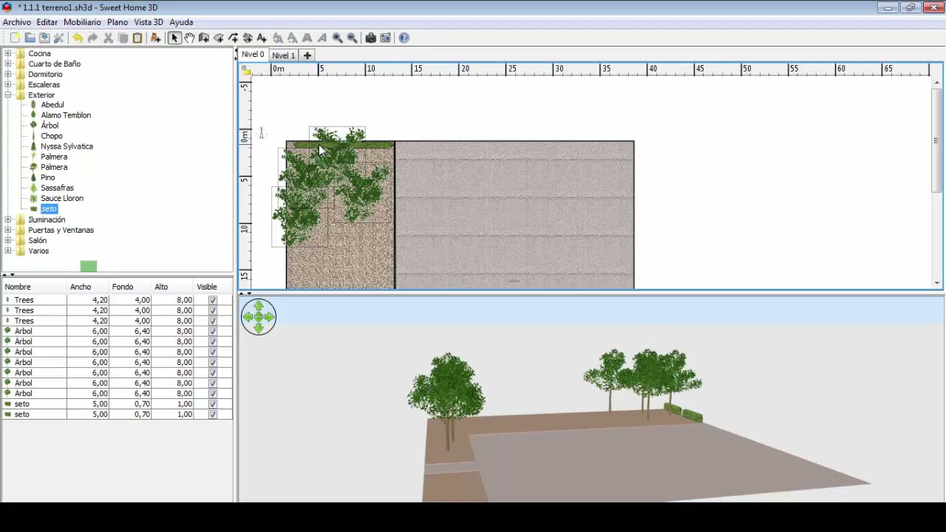Select Sauce Lloron in the catalog tree
The image size is (946, 532).
click(62, 198)
